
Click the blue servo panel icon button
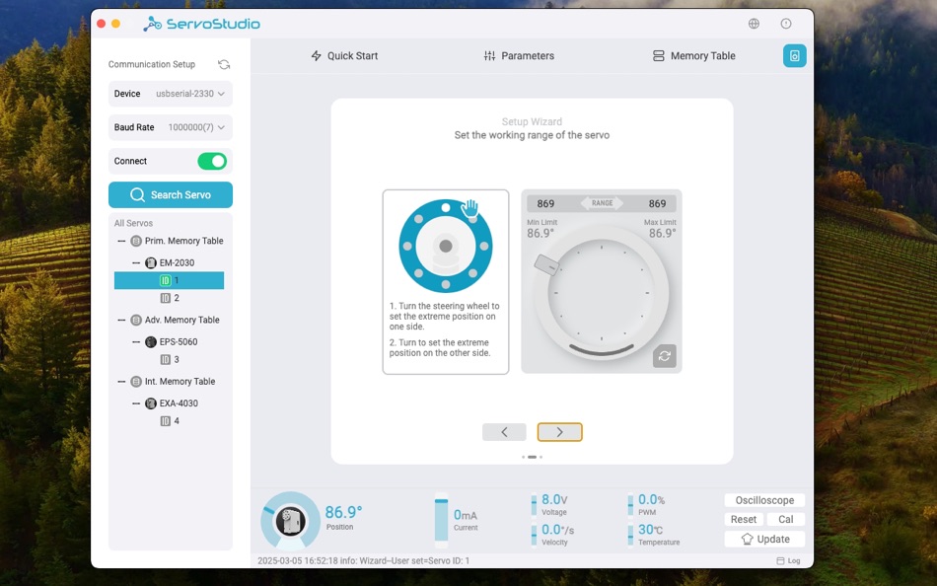pos(795,55)
